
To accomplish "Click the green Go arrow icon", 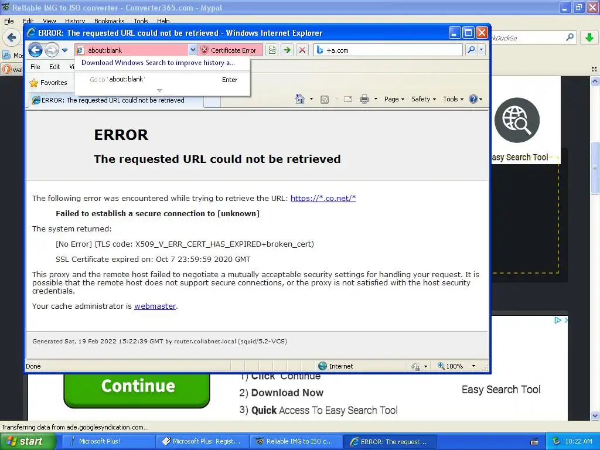I will coord(287,50).
